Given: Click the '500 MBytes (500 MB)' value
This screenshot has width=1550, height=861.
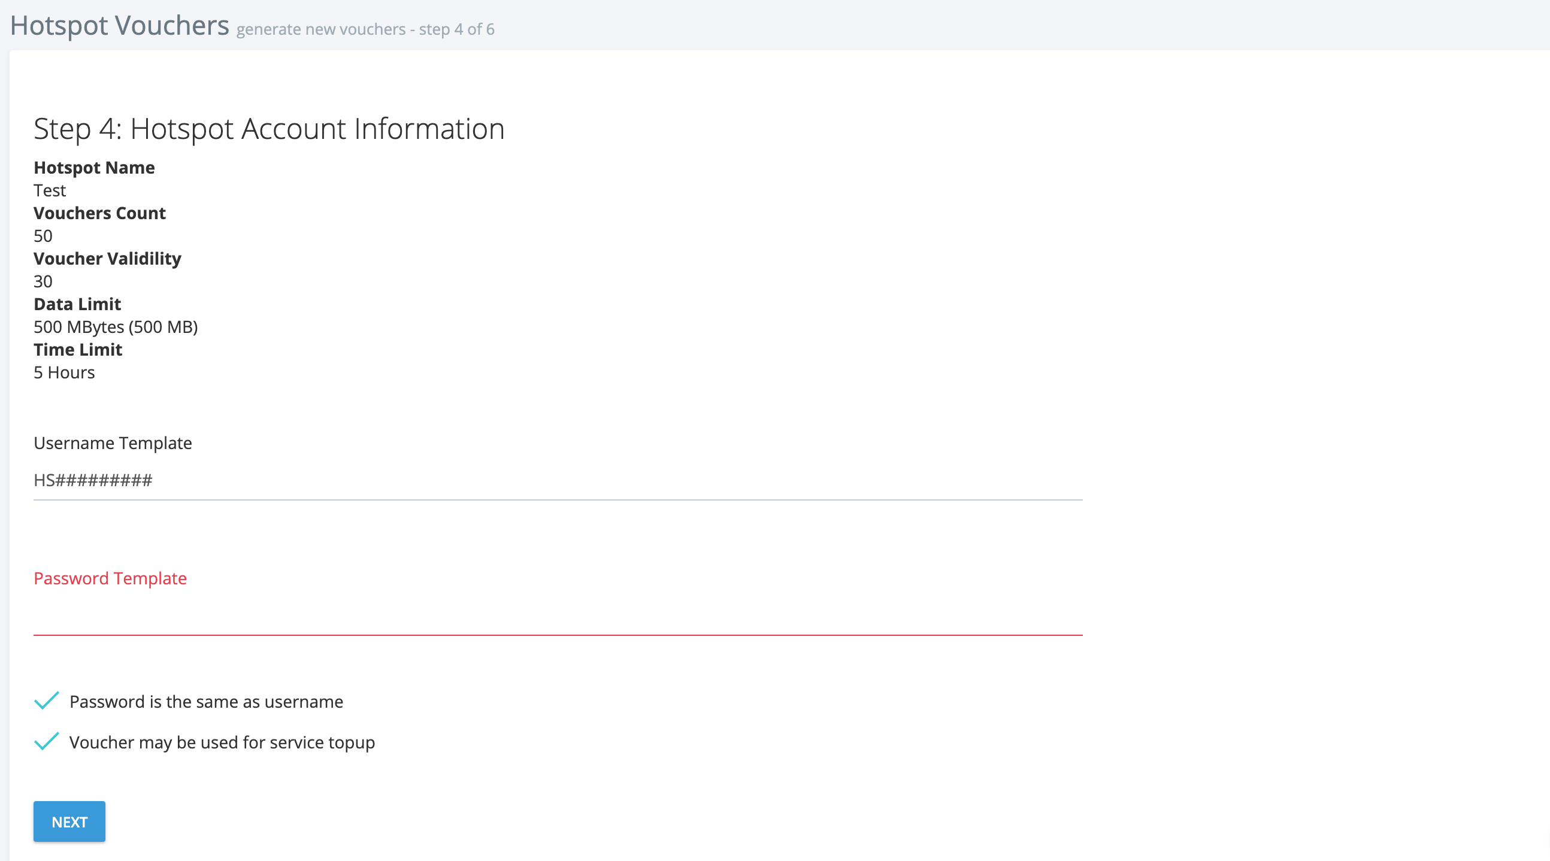Looking at the screenshot, I should pos(116,327).
